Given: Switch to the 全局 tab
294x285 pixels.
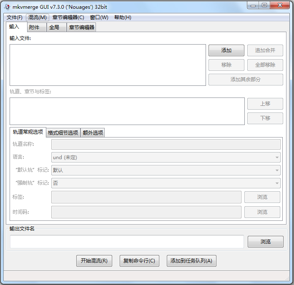Looking at the screenshot, I should pos(57,27).
